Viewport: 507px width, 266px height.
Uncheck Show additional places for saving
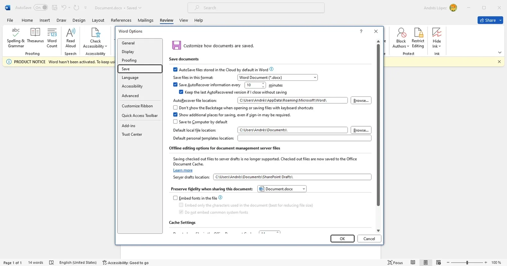pos(175,115)
